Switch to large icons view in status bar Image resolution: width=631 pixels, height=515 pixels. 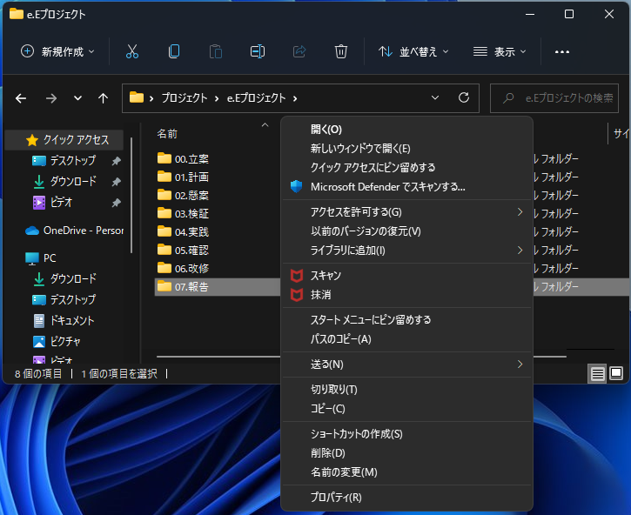click(x=616, y=373)
